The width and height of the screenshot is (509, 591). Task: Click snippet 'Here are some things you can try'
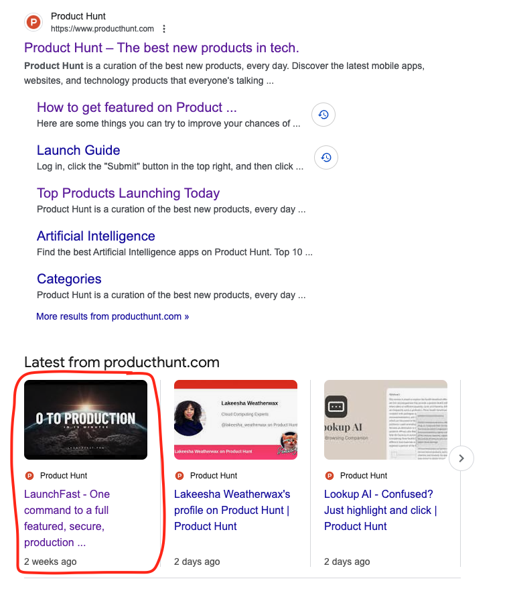(168, 123)
